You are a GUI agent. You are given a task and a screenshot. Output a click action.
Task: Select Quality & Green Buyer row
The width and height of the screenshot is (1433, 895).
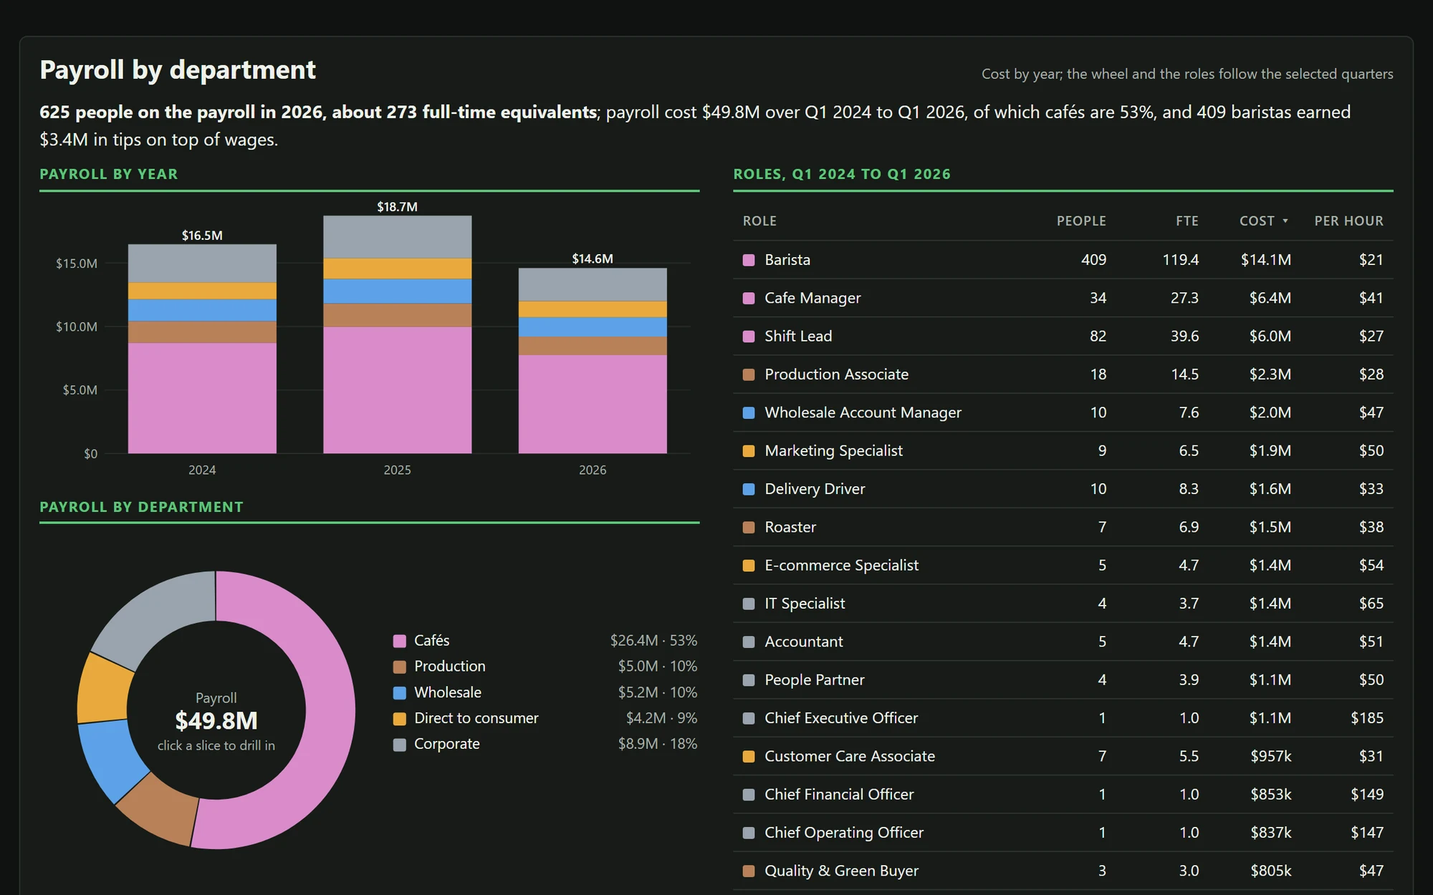[x=1063, y=871]
